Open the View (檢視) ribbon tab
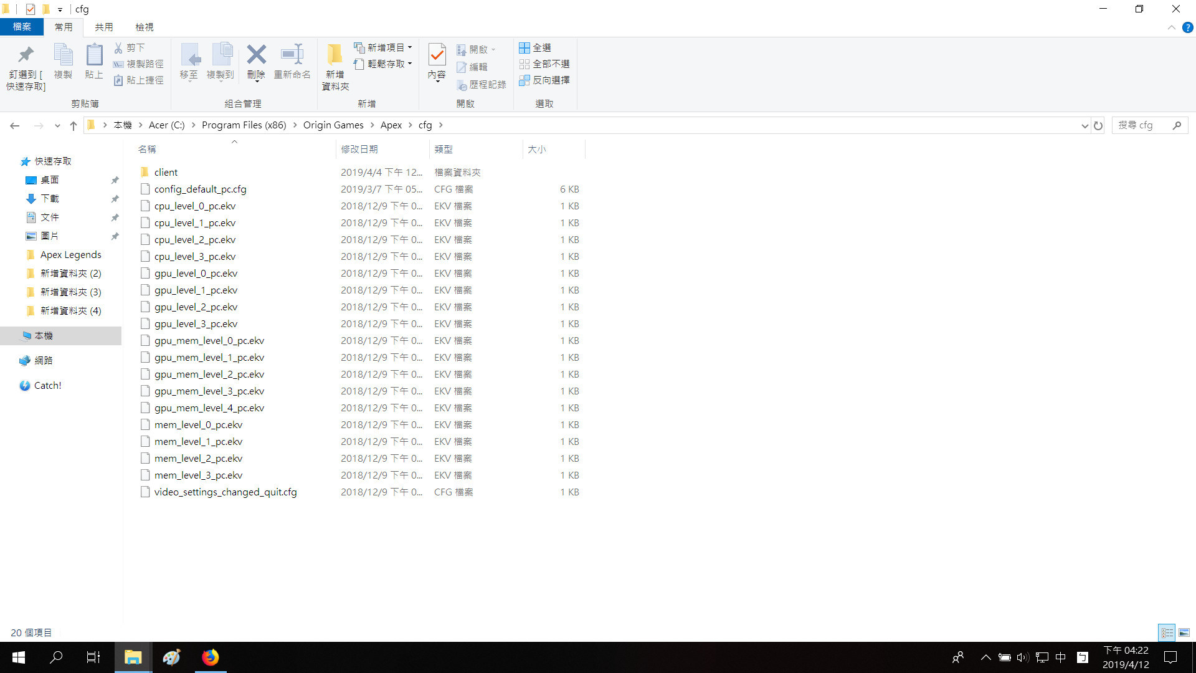This screenshot has width=1196, height=673. [x=144, y=27]
